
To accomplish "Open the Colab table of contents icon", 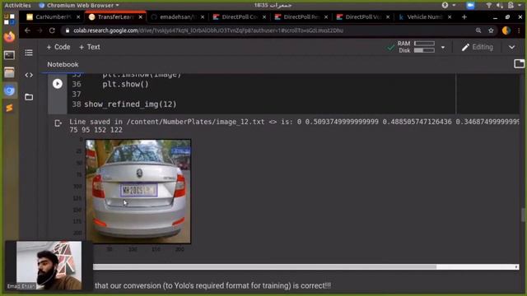I will point(29,53).
